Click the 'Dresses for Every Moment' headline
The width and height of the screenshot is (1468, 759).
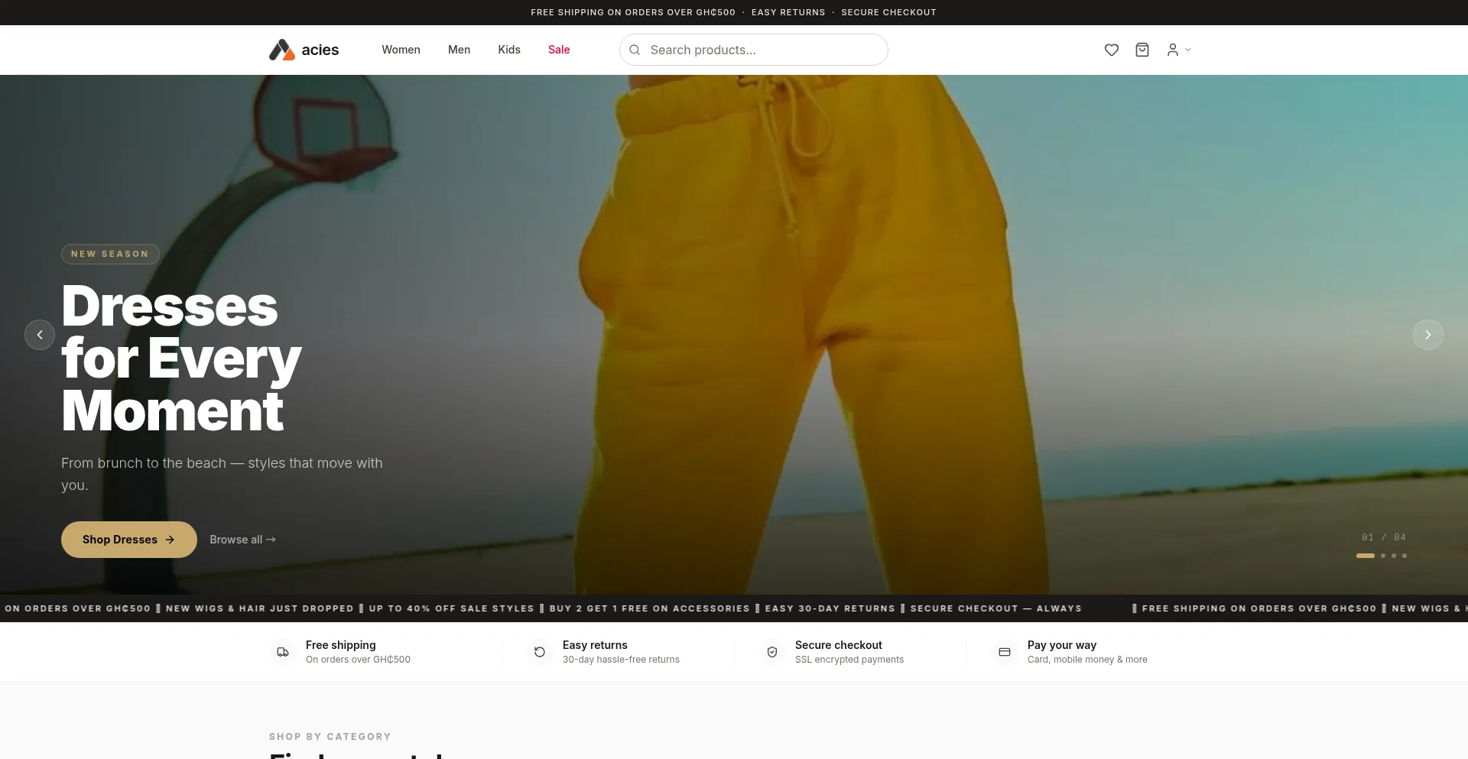click(x=182, y=358)
